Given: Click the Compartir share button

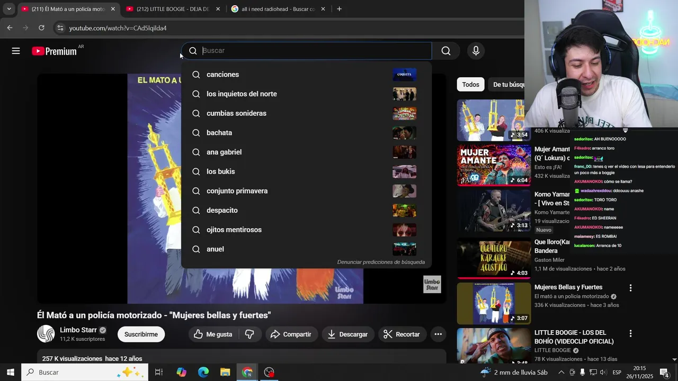Looking at the screenshot, I should [x=291, y=334].
